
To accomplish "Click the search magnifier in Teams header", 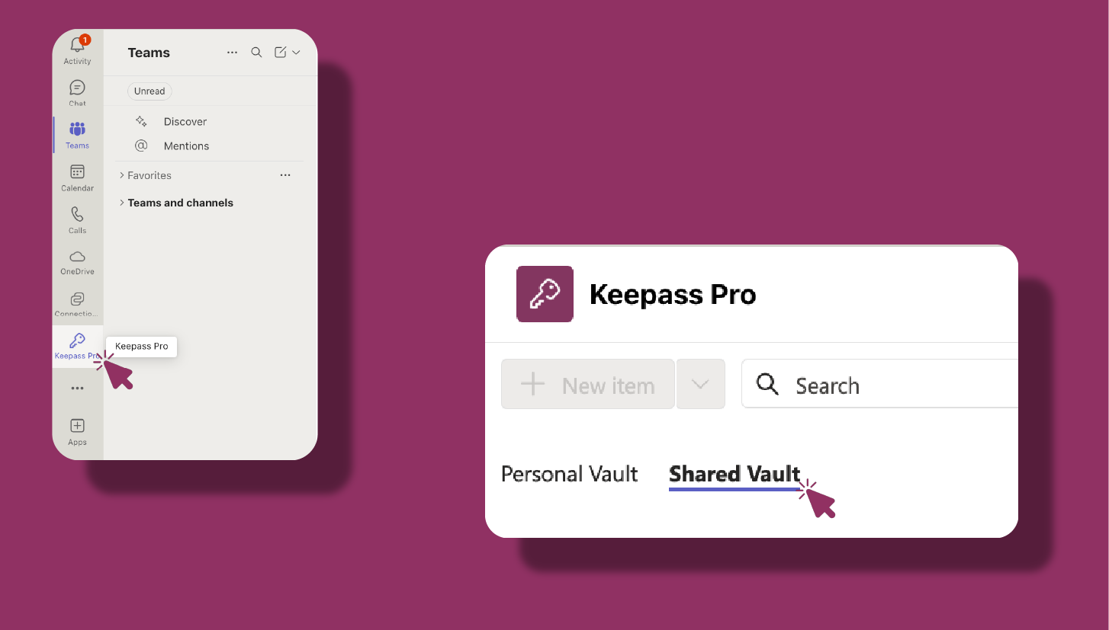I will (x=256, y=53).
